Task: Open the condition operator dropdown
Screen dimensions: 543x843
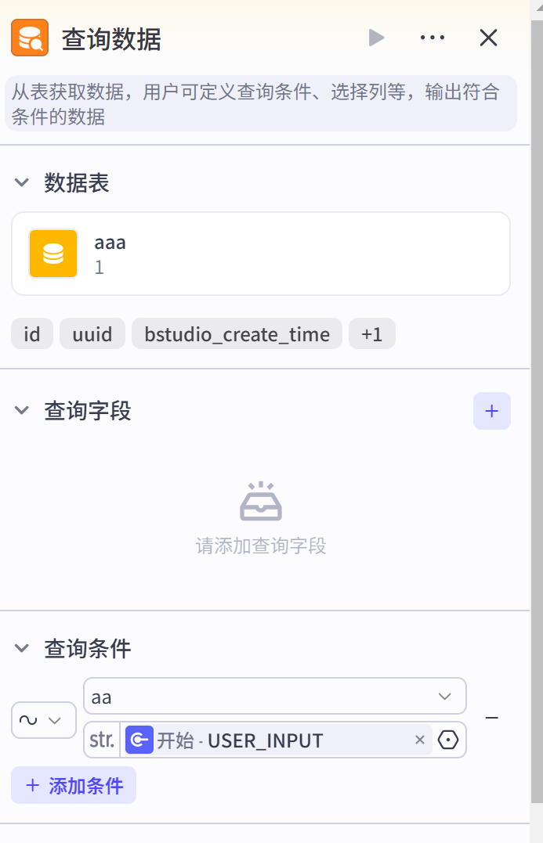Action: (x=43, y=719)
